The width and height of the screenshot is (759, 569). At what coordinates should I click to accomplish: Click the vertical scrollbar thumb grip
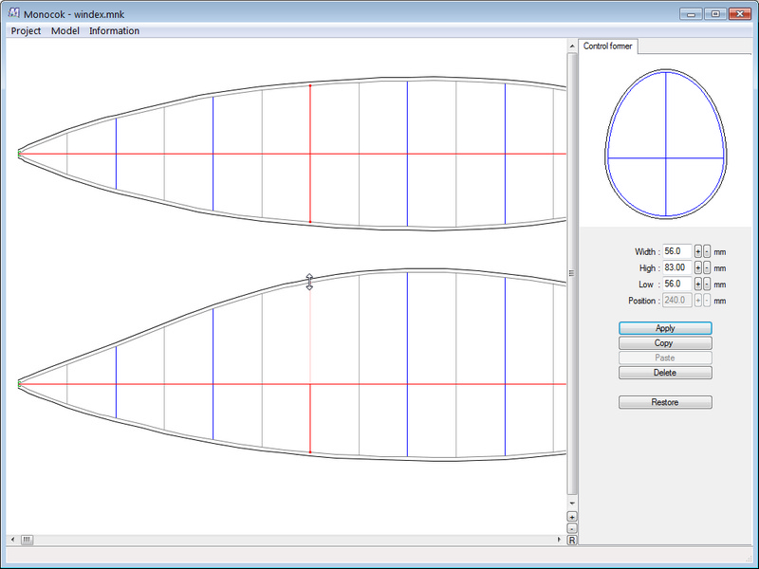click(572, 273)
